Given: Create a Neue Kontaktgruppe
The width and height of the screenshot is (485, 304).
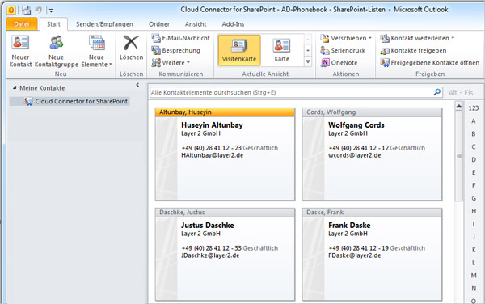Looking at the screenshot, I should (57, 51).
